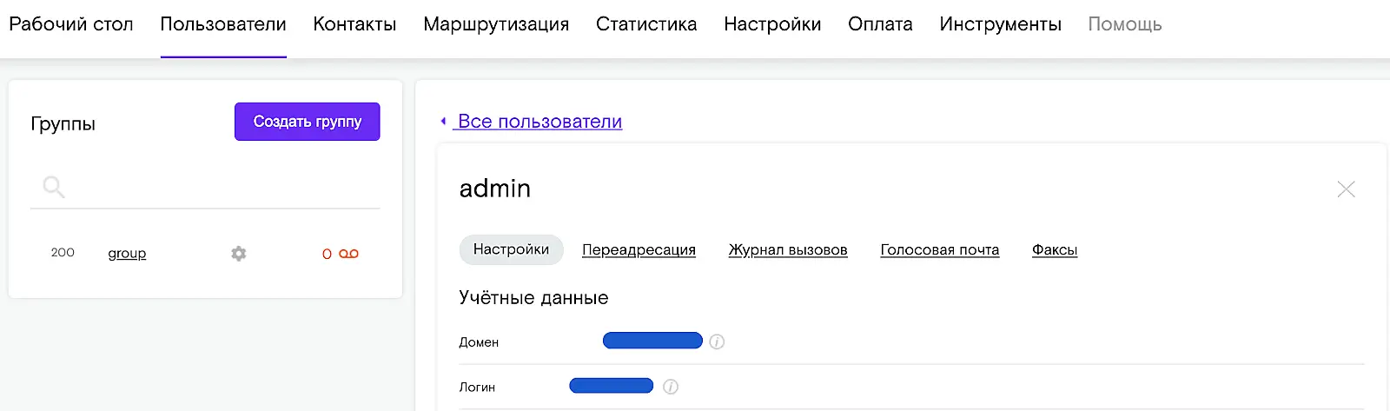Open Настройки in the top navigation

[x=772, y=24]
